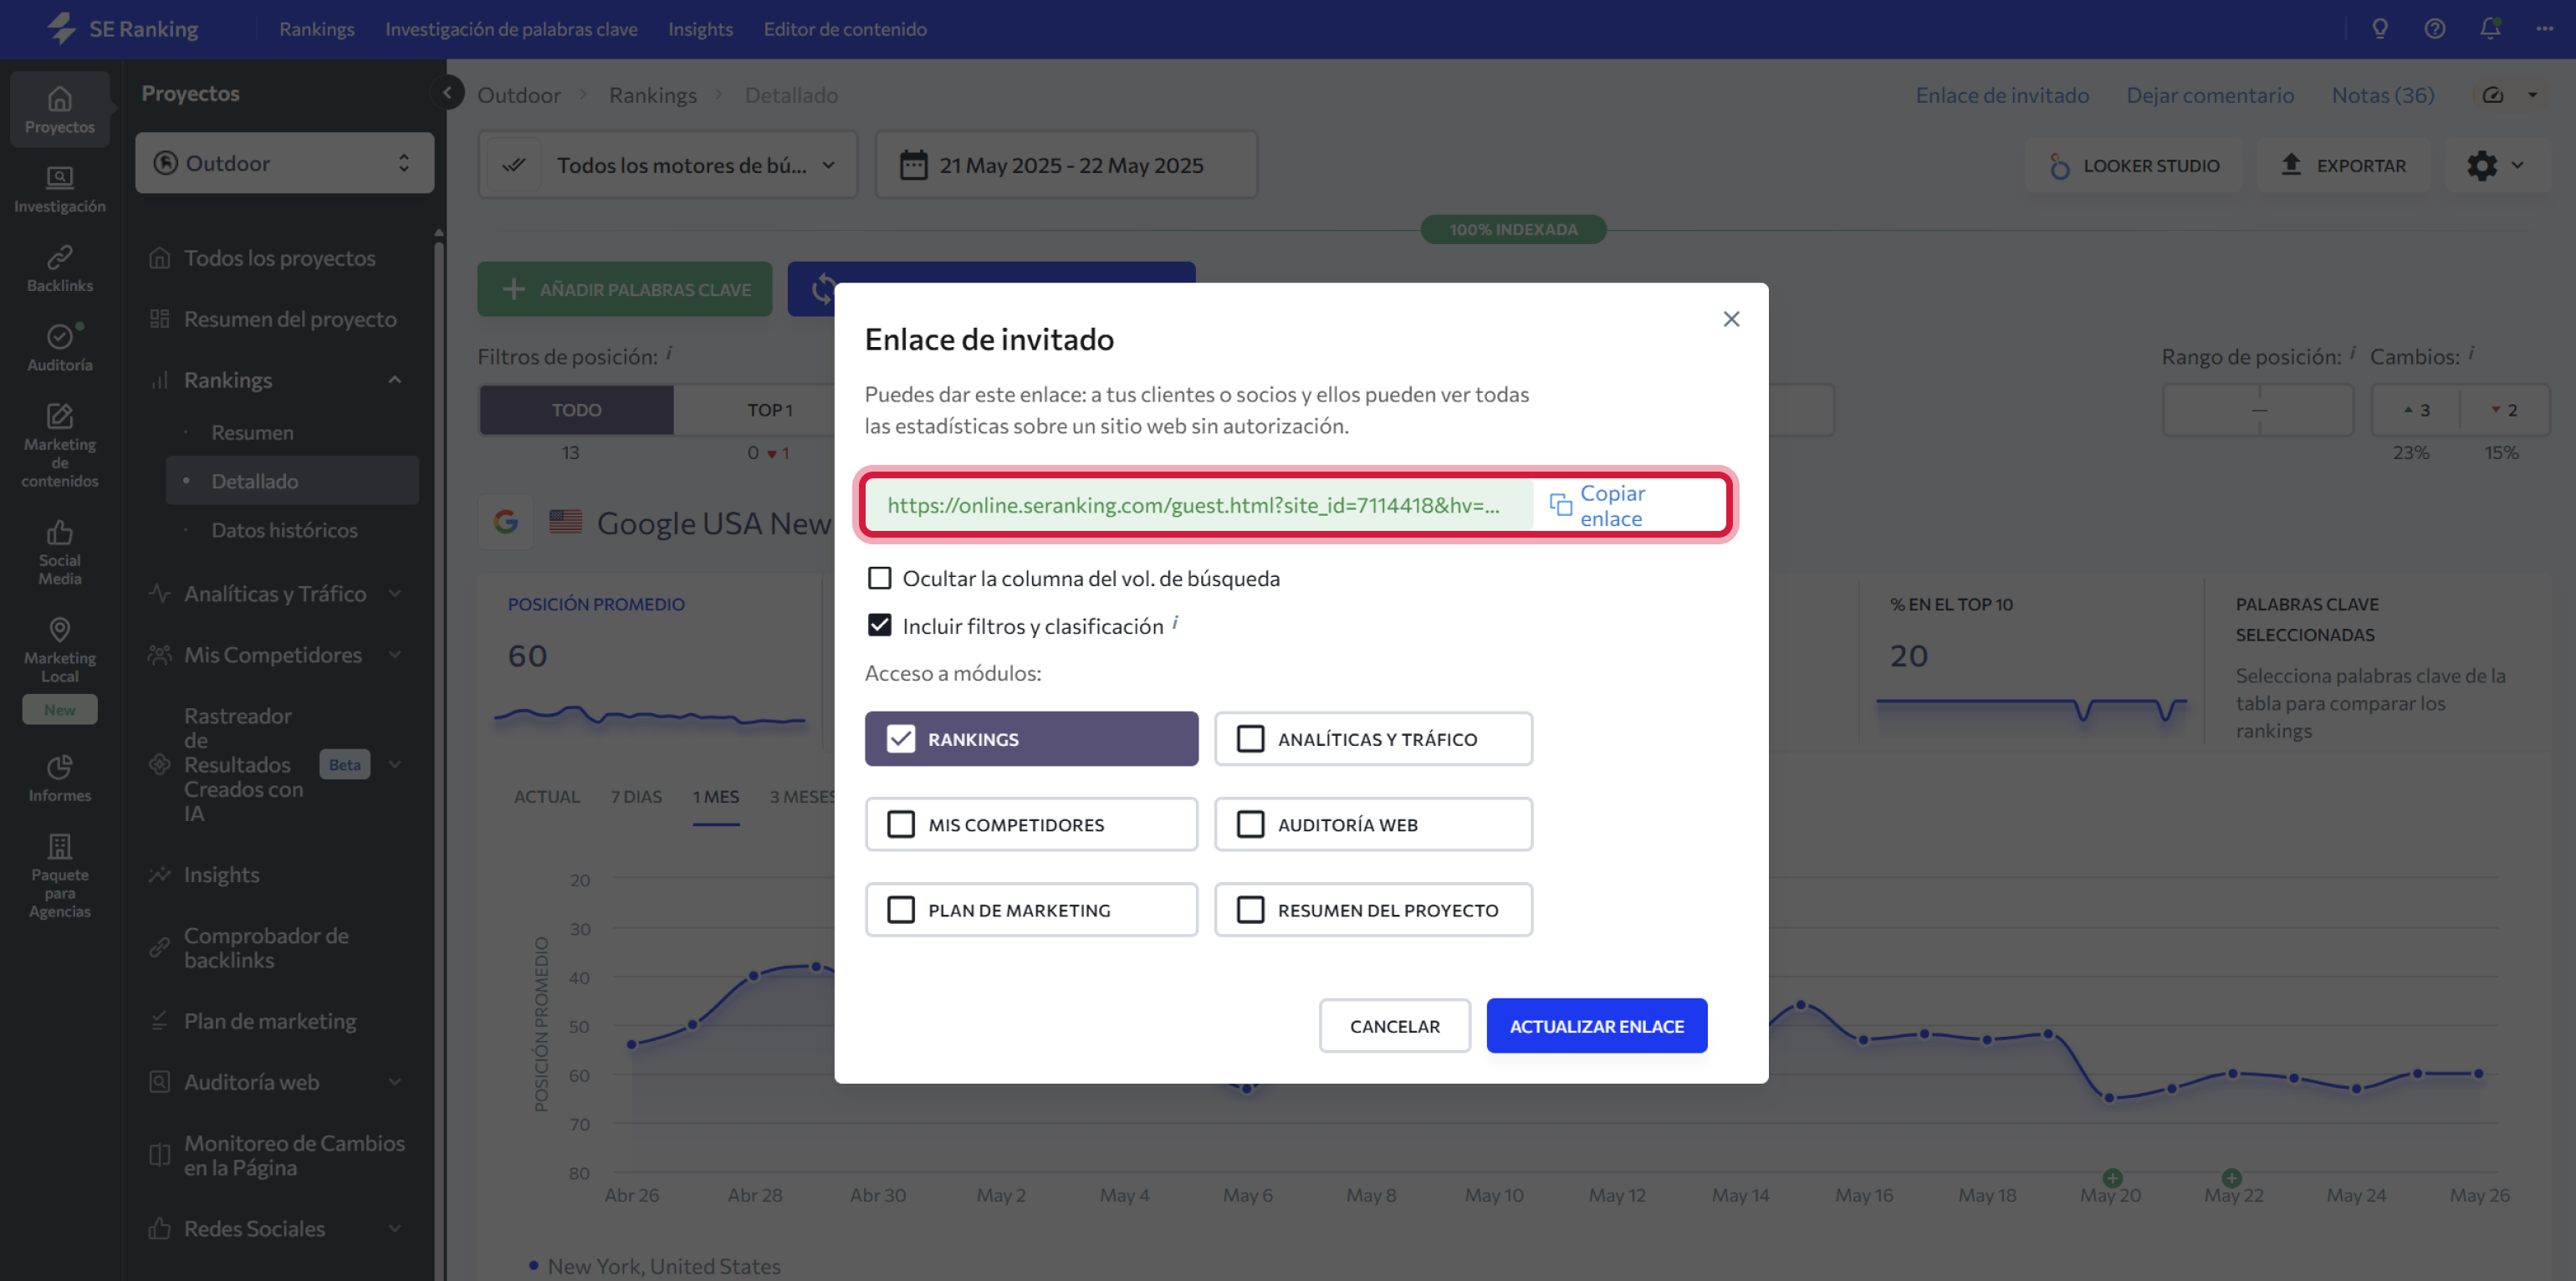
Task: Open Editor de contenido from the top menu
Action: (843, 29)
